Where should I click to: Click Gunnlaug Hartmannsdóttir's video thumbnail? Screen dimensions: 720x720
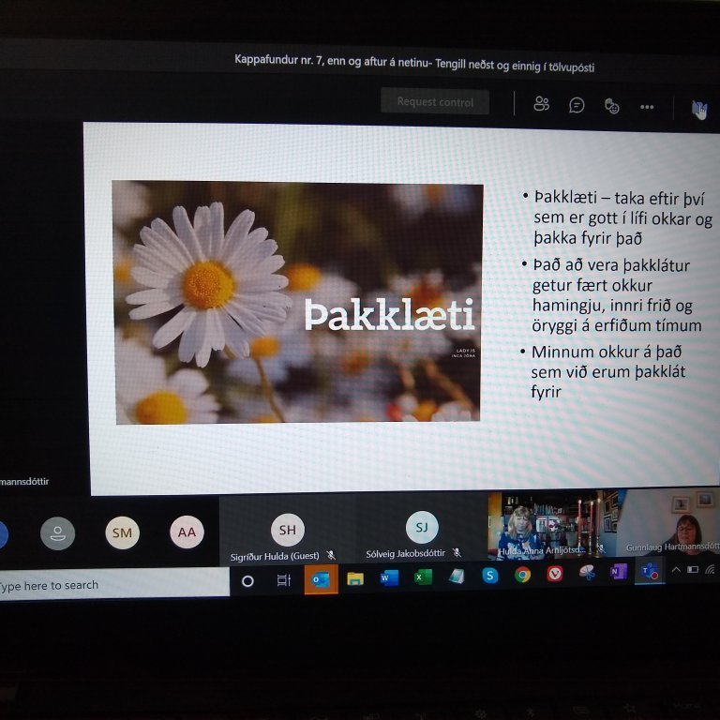pyautogui.click(x=670, y=523)
